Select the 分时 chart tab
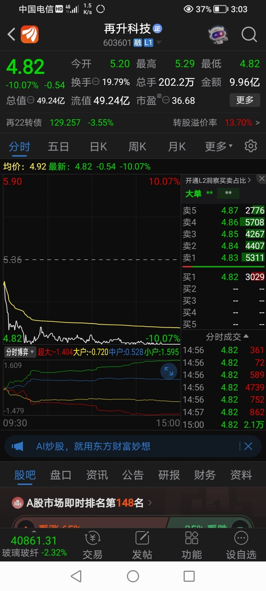 19,147
